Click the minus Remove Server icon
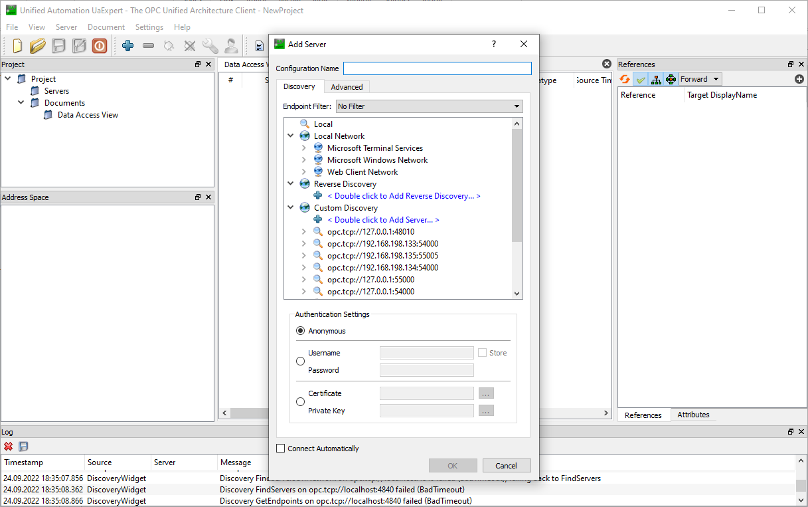Viewport: 808px width, 507px height. pos(149,46)
